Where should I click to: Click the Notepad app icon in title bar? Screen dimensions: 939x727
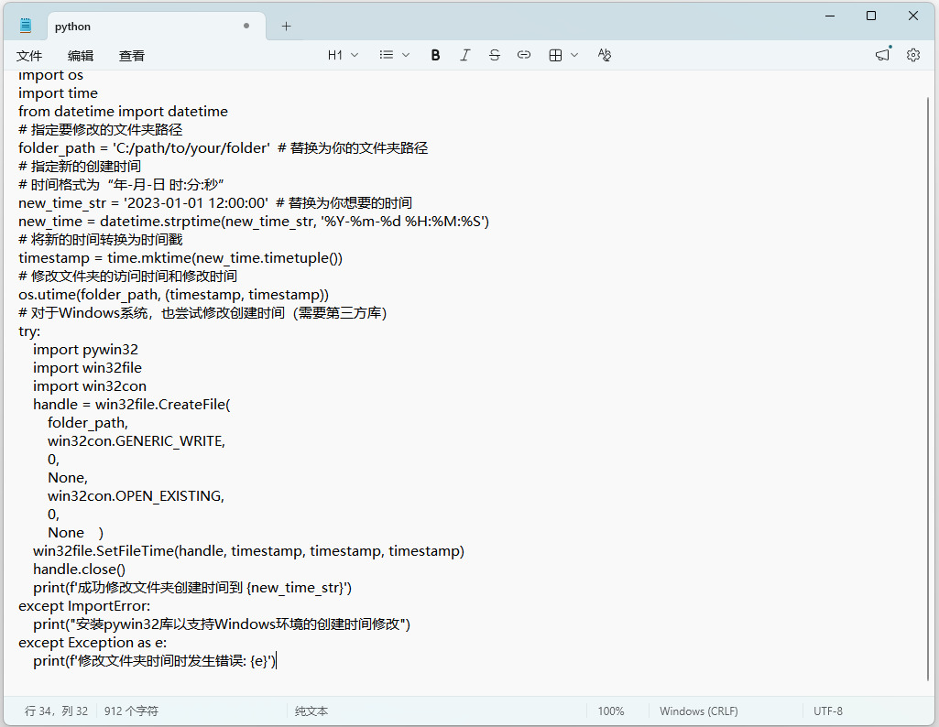pyautogui.click(x=25, y=26)
